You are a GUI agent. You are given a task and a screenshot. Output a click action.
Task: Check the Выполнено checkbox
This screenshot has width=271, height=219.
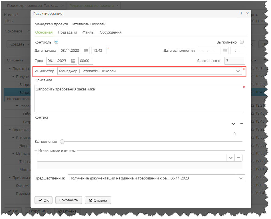(242, 42)
